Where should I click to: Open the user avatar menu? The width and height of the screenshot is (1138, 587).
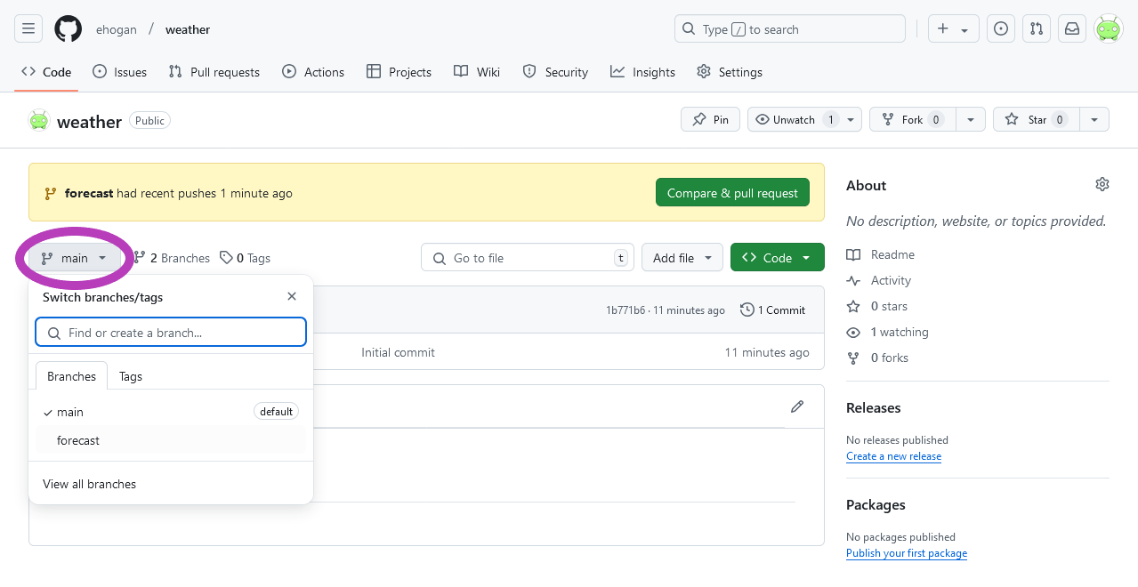click(1108, 28)
